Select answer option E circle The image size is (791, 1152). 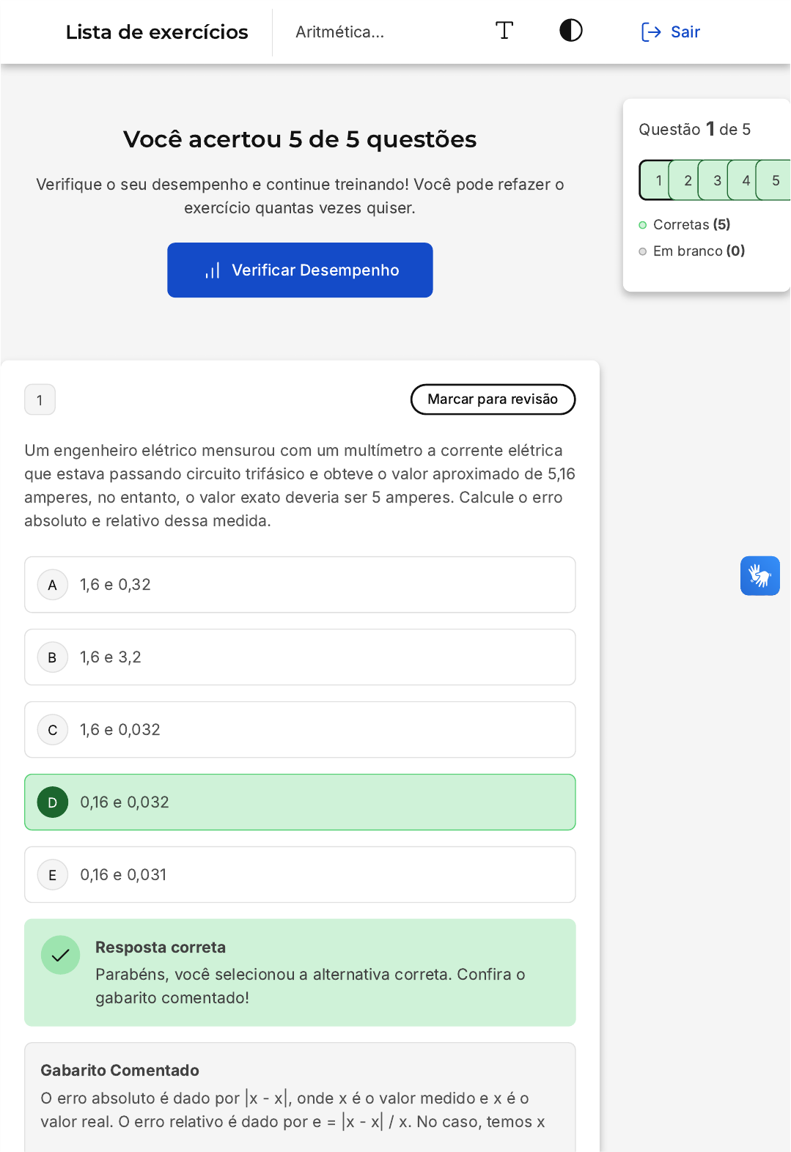pos(53,875)
